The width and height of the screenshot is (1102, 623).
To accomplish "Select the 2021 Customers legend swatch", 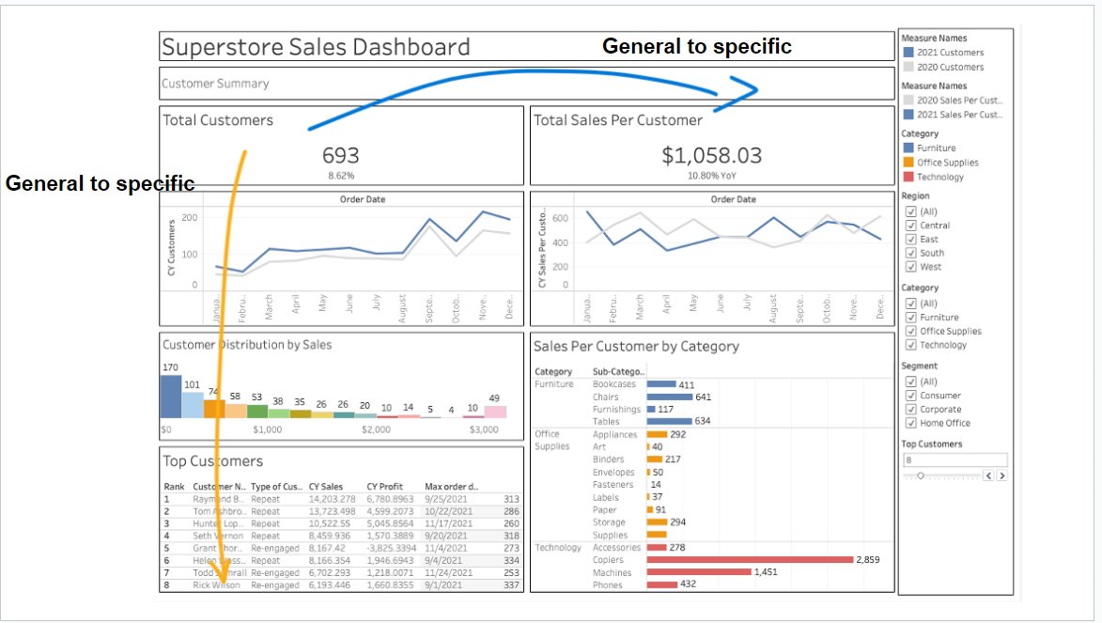I will coord(908,52).
